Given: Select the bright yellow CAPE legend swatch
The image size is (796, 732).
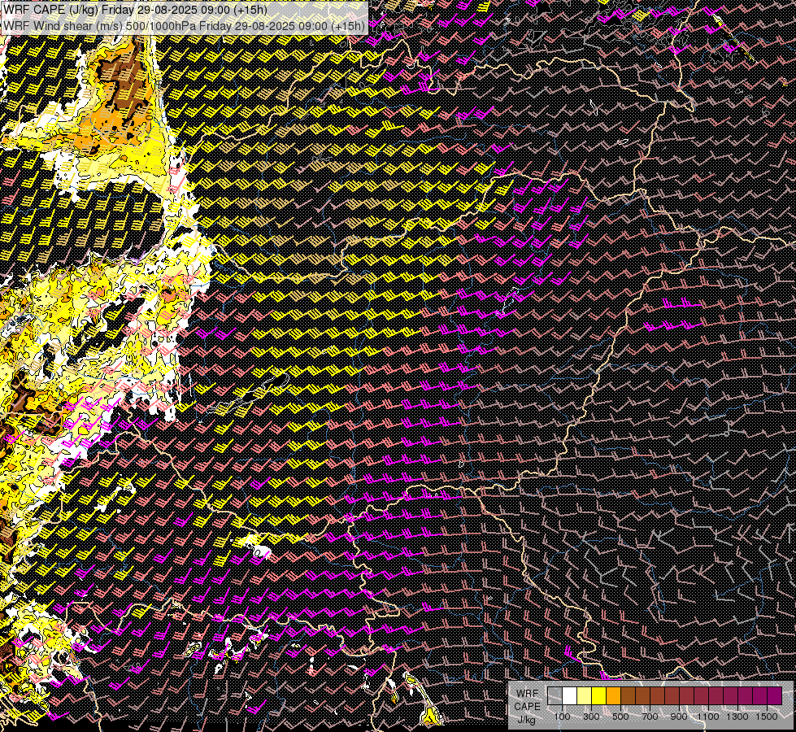Looking at the screenshot, I should 599,696.
